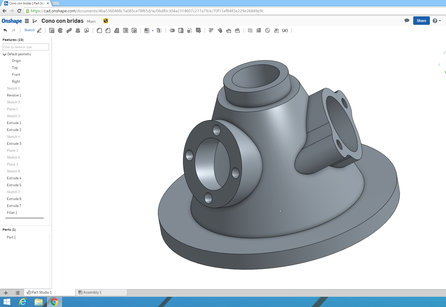Switch to the Assembly 1 tab

coord(101,292)
